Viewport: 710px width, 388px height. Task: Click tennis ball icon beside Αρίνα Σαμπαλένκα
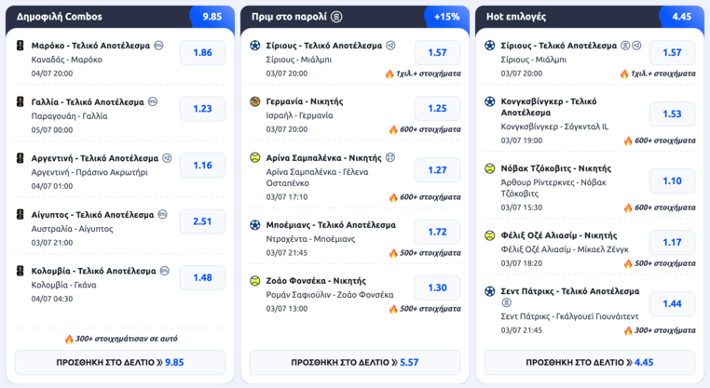click(255, 157)
